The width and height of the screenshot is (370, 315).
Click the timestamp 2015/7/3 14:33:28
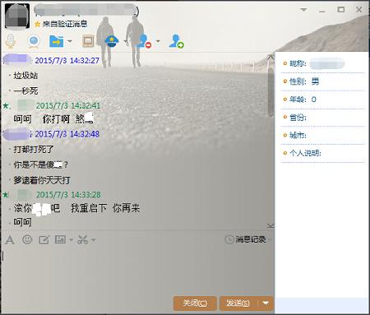pos(68,195)
